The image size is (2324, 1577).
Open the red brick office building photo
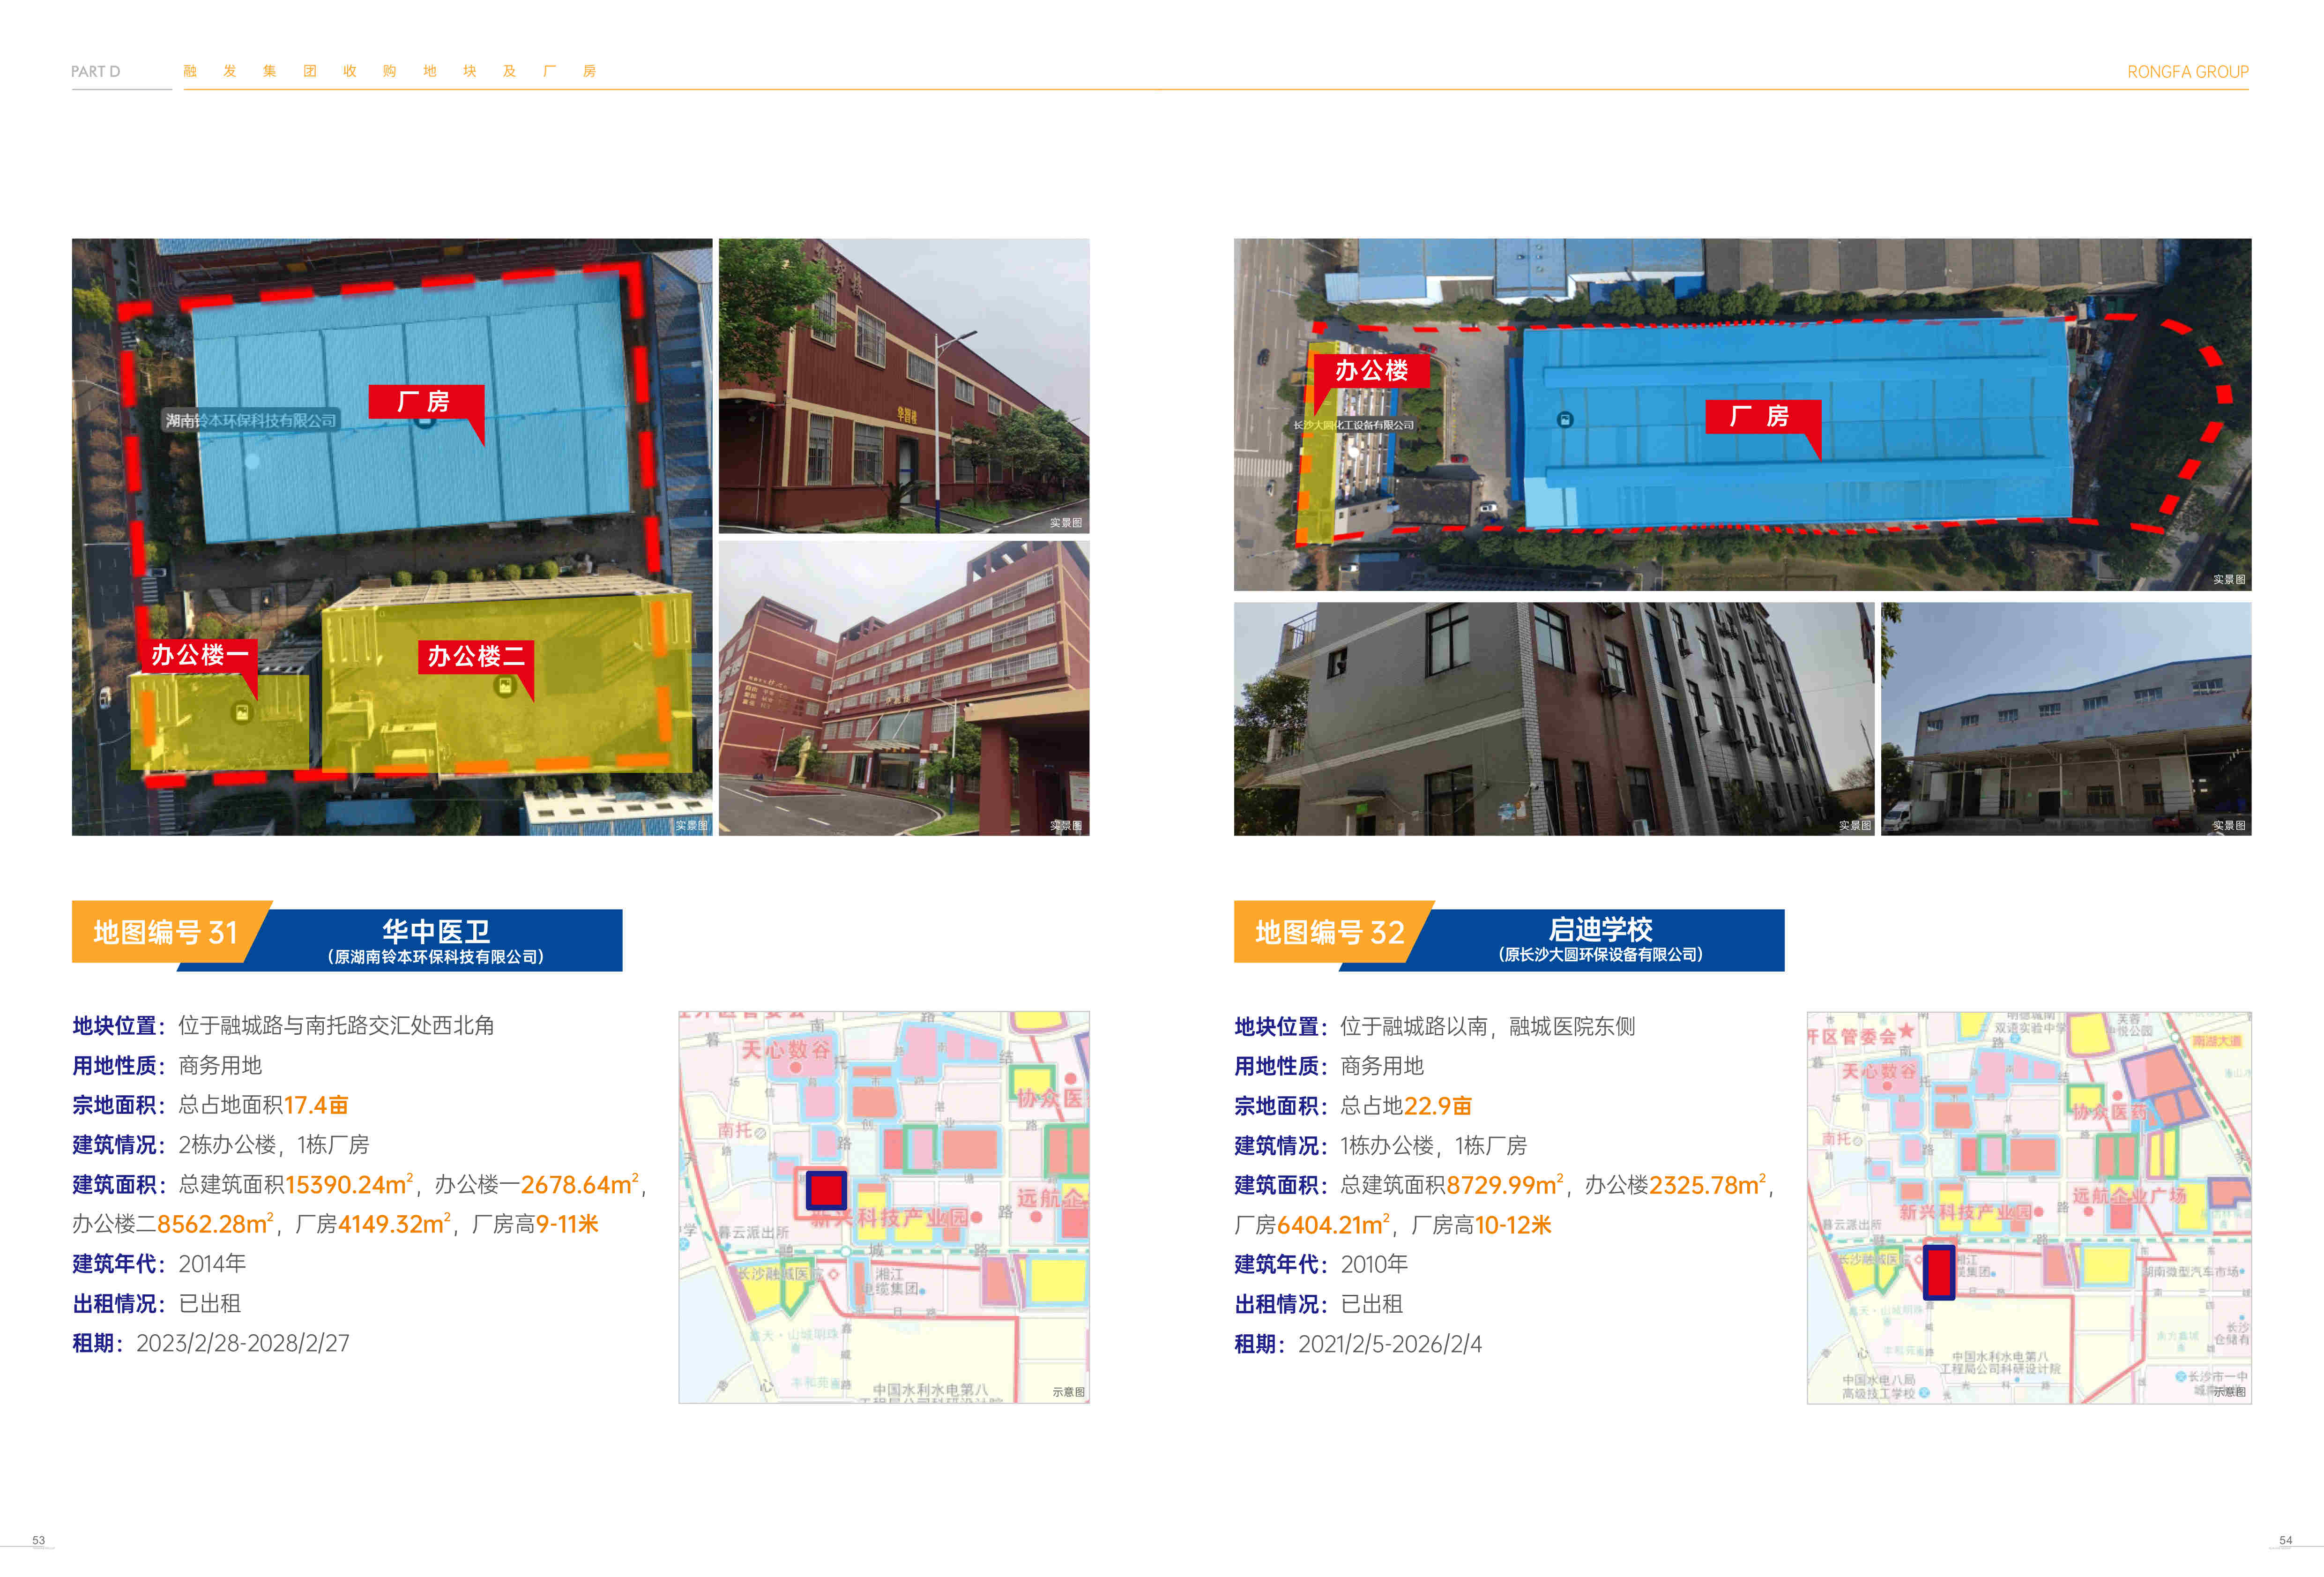[x=903, y=385]
